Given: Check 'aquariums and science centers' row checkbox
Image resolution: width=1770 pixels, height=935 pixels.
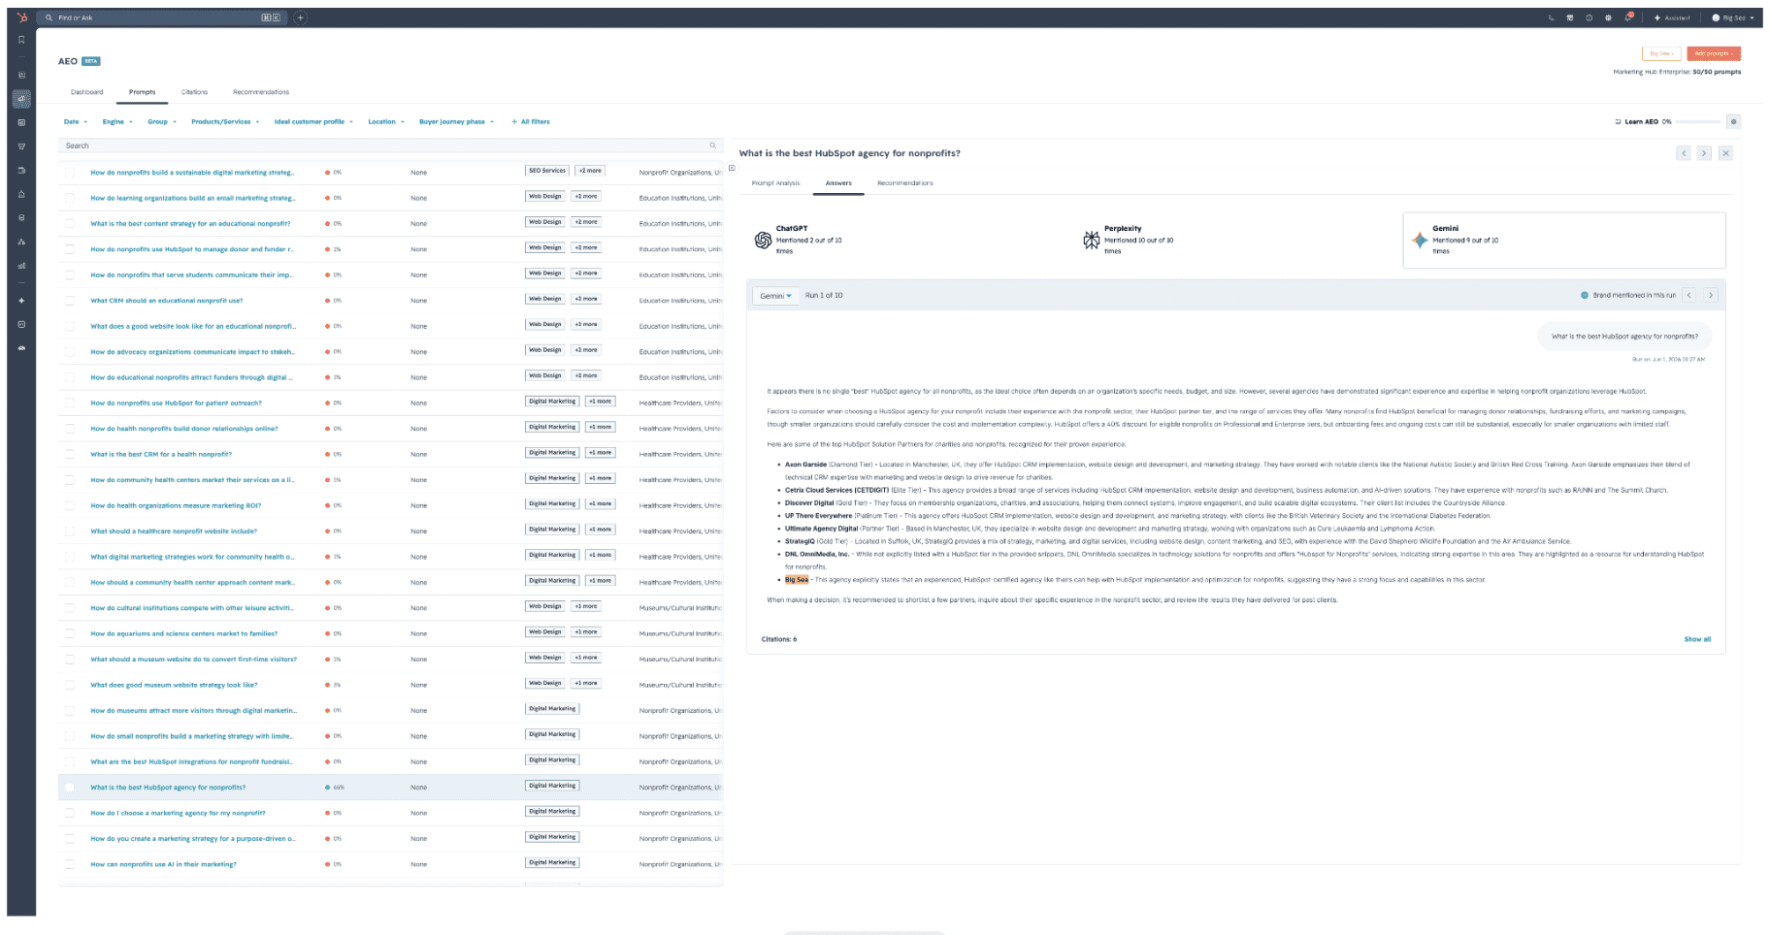Looking at the screenshot, I should click(x=69, y=633).
